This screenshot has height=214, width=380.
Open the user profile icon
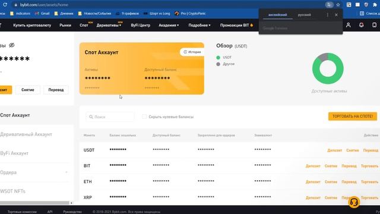pyautogui.click(x=349, y=25)
